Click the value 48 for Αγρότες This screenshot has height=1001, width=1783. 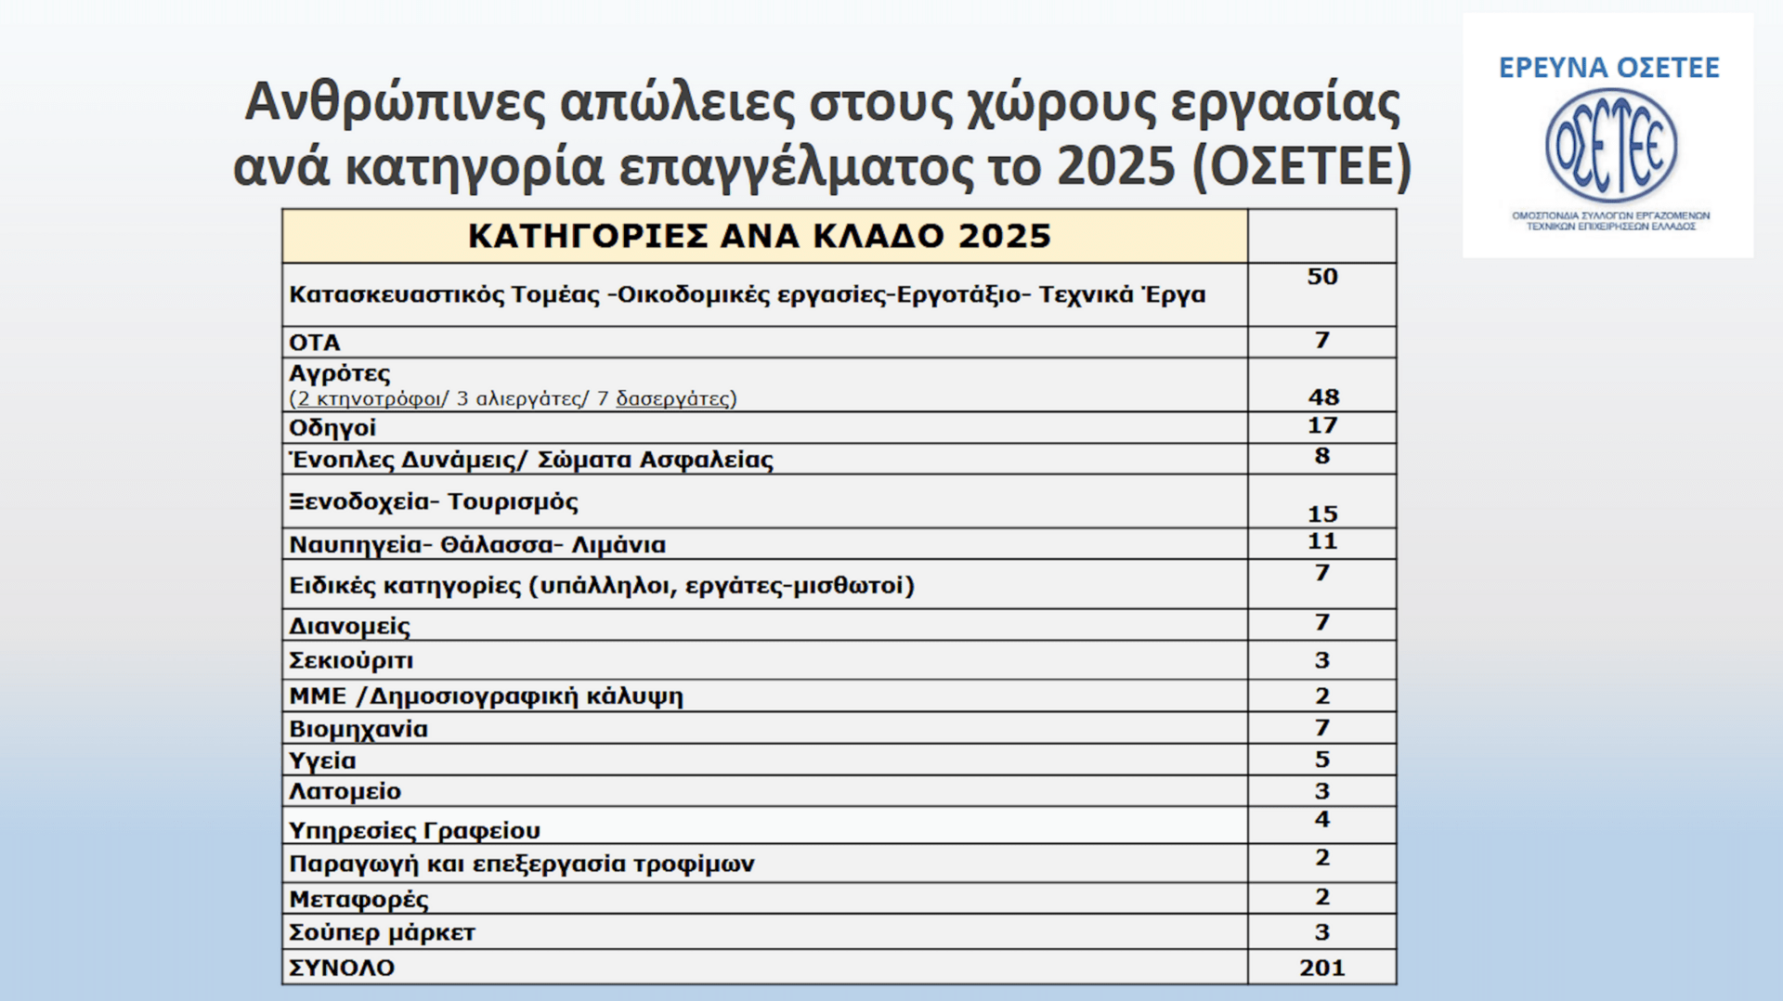click(x=1322, y=397)
